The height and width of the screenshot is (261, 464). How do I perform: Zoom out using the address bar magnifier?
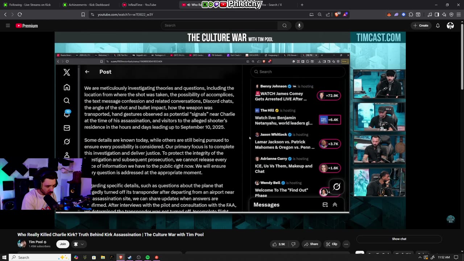pos(320,14)
